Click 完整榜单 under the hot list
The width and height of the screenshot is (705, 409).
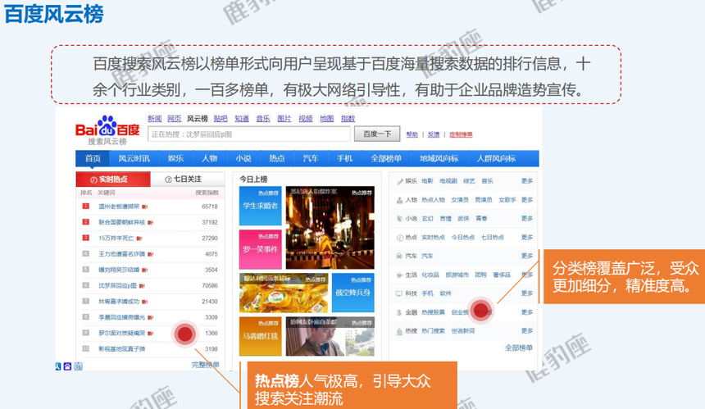pyautogui.click(x=206, y=365)
